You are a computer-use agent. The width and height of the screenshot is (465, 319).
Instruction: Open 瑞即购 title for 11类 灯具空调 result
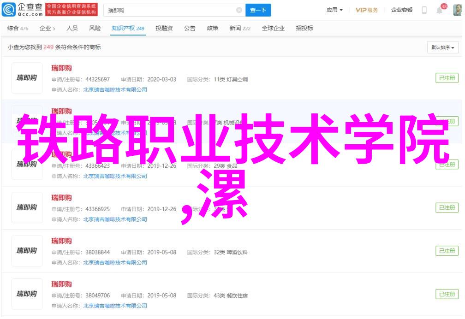[61, 68]
